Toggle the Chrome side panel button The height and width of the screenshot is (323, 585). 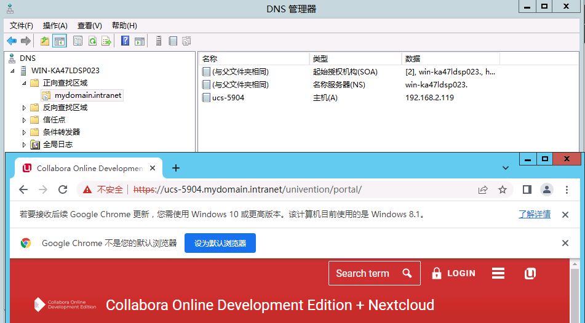tap(527, 189)
